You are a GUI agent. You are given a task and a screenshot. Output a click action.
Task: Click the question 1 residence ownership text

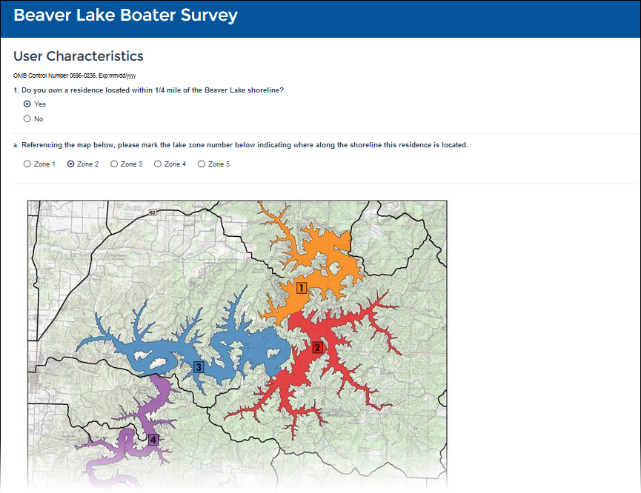(148, 90)
